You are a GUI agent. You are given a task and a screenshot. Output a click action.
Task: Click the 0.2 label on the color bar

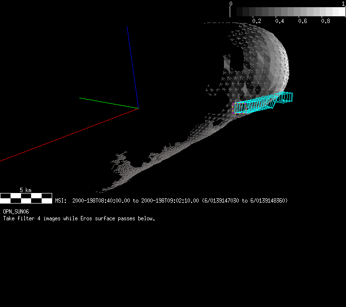click(x=257, y=22)
